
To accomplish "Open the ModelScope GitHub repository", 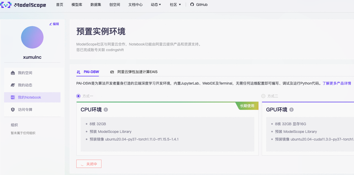I will pos(199,4).
